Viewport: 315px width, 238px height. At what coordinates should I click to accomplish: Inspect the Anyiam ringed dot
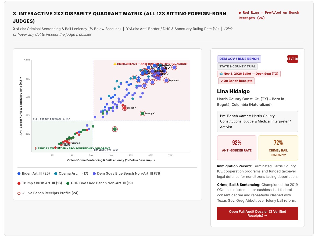[166, 80]
